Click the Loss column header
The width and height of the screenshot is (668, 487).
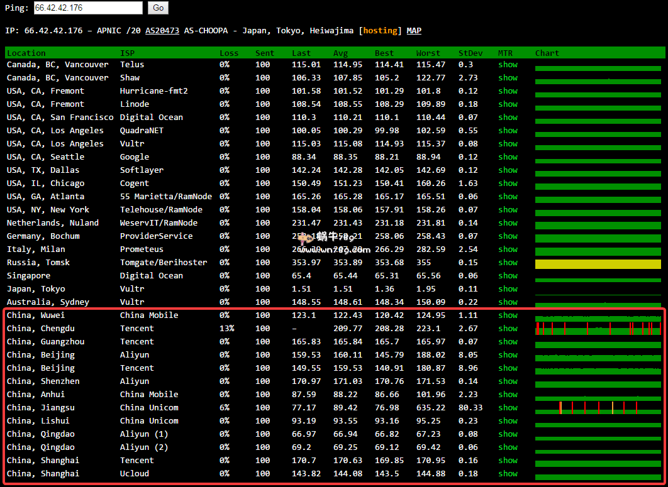tap(229, 53)
